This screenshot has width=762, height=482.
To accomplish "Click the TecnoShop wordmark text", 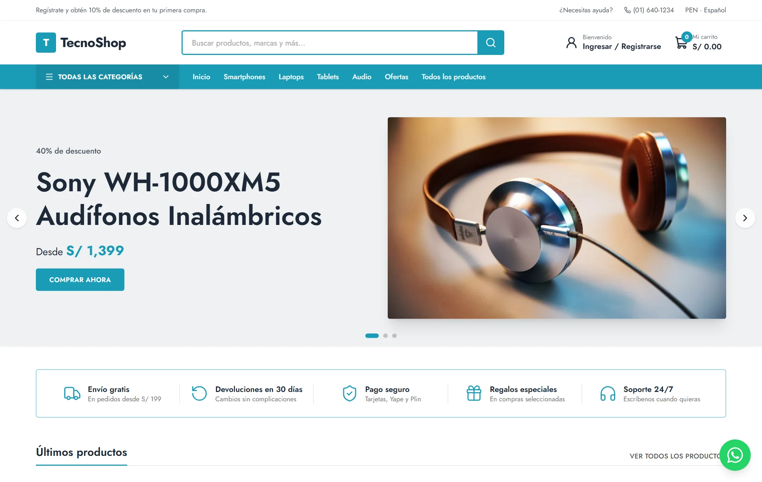I will (x=93, y=43).
